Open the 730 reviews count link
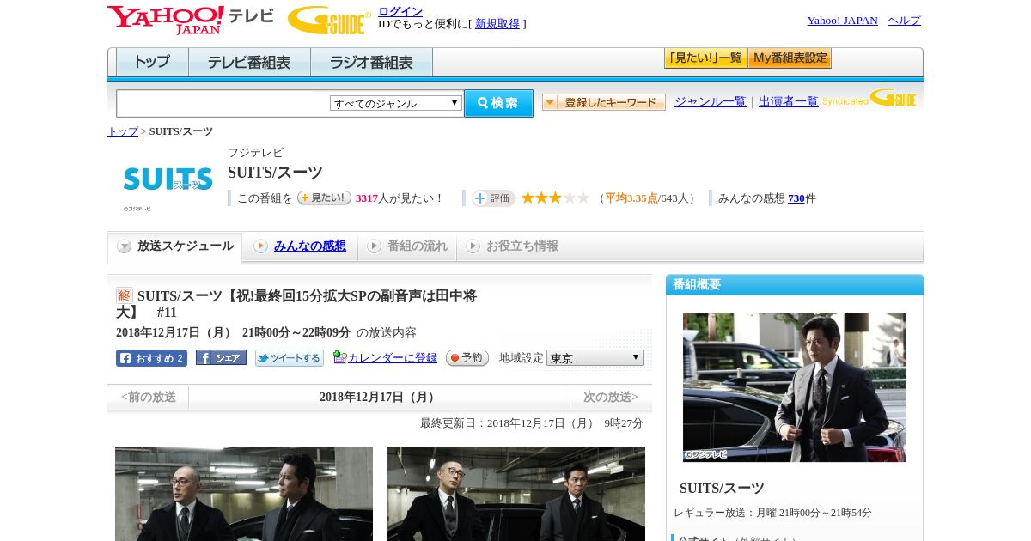This screenshot has height=541, width=1031. (796, 198)
